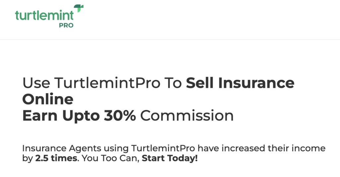Click "TurtlemintPro" in the paragraph text
The height and width of the screenshot is (177, 340).
click(x=163, y=148)
